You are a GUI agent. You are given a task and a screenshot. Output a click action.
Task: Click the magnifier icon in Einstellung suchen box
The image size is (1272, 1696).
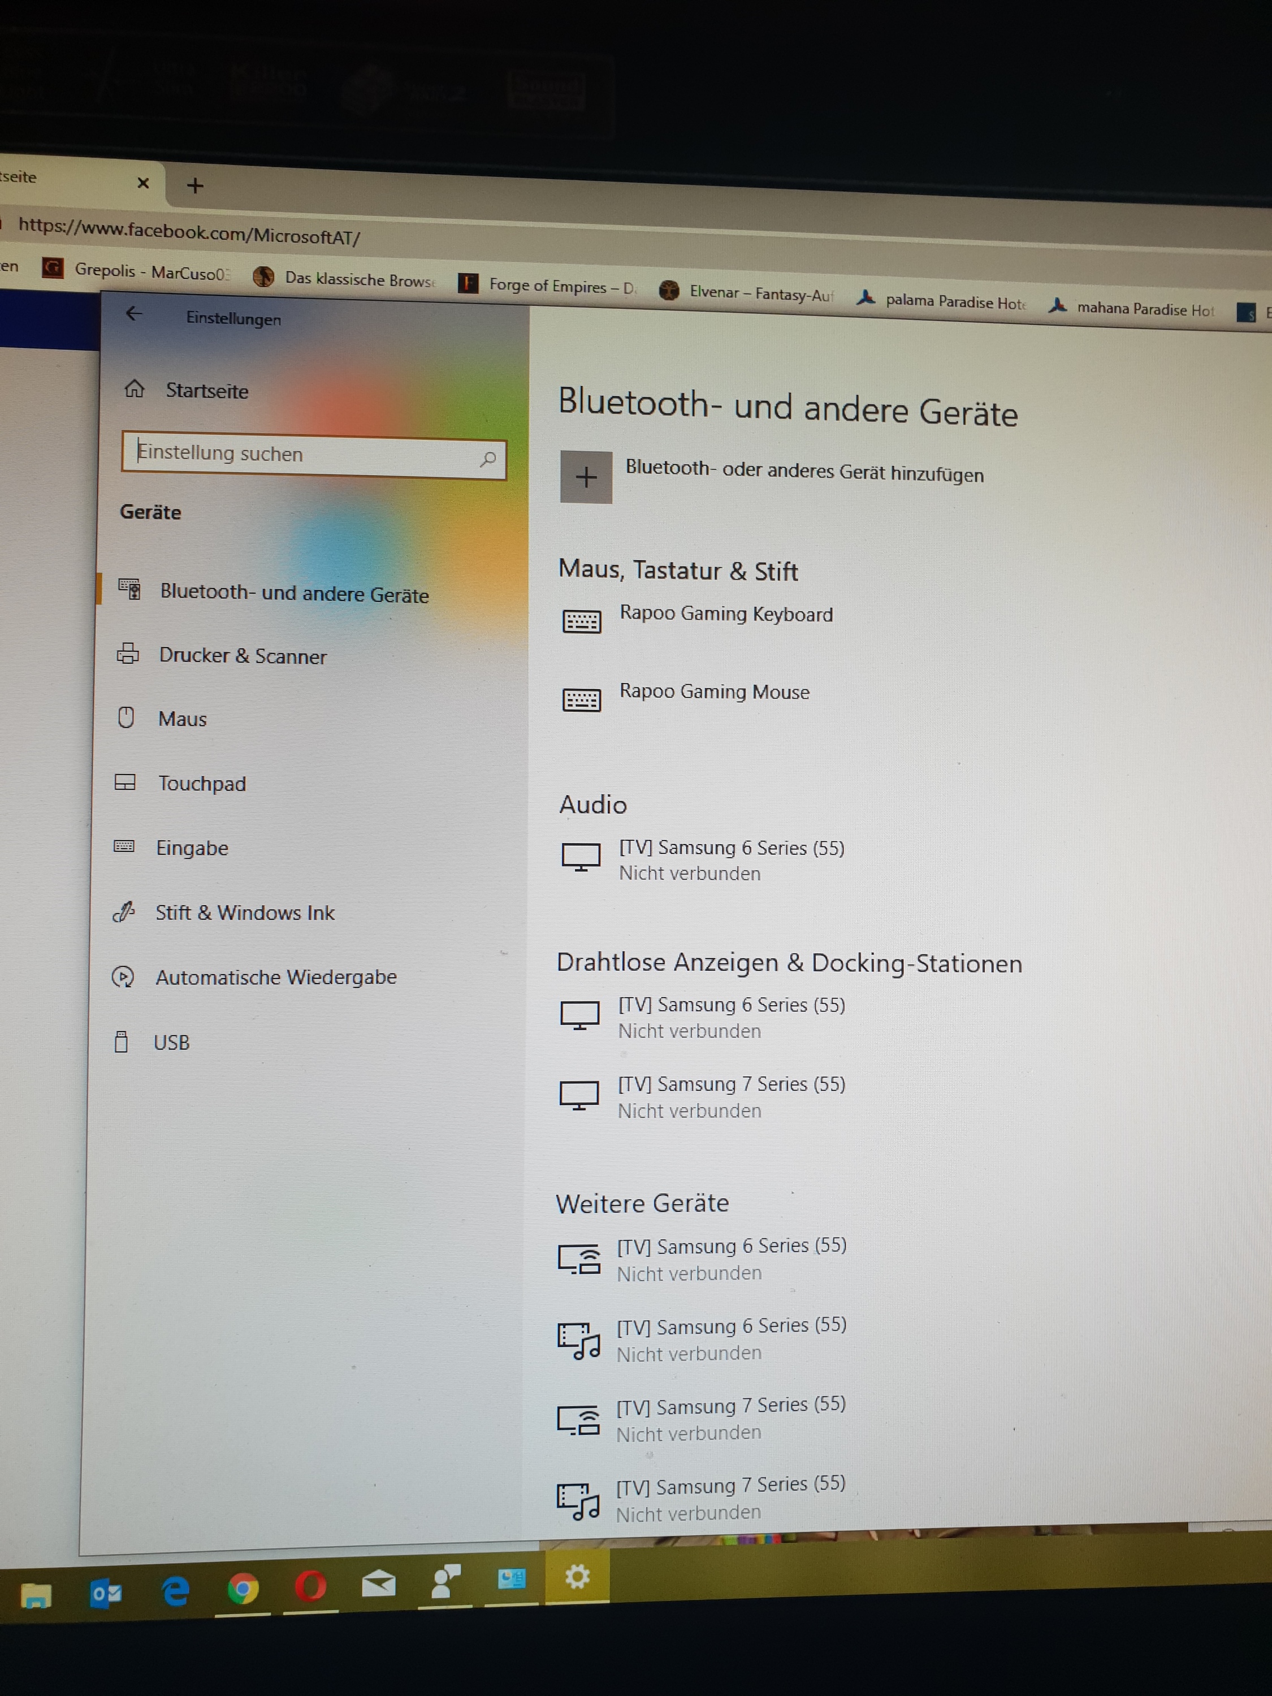click(488, 459)
